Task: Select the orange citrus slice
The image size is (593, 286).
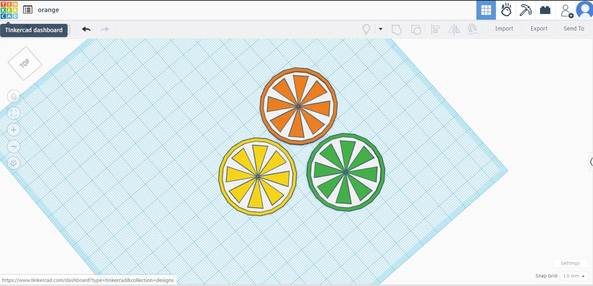Action: point(299,106)
